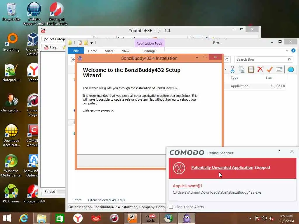
Task: Open the Select Category dropdown in YoutubeEXE
Action: coord(55,39)
